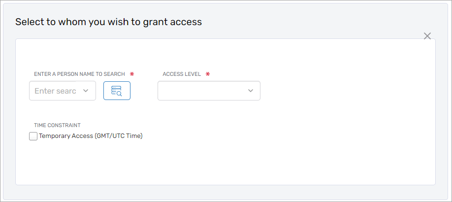The height and width of the screenshot is (202, 452).
Task: Click the word 'Temporary' beside the checkbox
Action: (55, 136)
